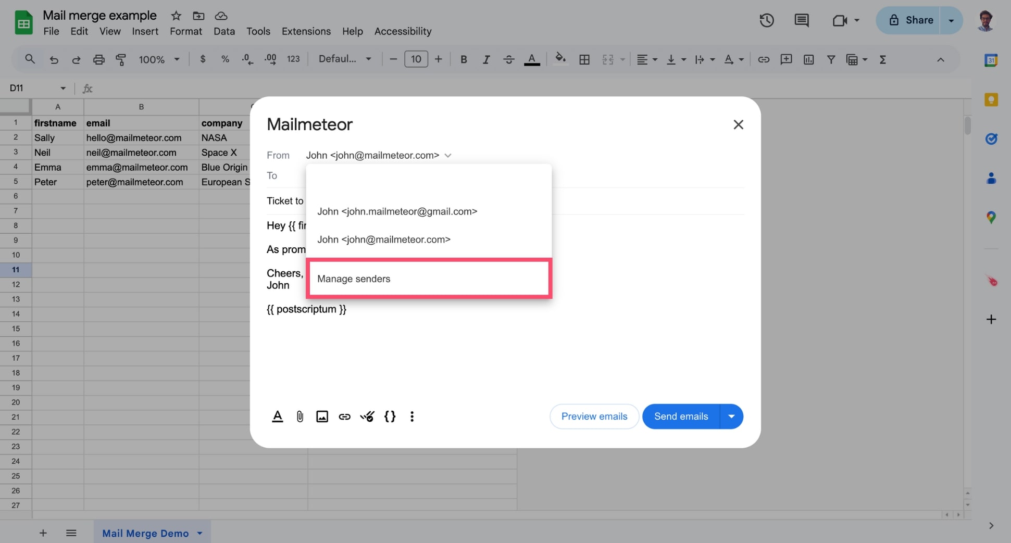This screenshot has width=1011, height=543.
Task: Open horizontal align dropdown
Action: coord(647,60)
